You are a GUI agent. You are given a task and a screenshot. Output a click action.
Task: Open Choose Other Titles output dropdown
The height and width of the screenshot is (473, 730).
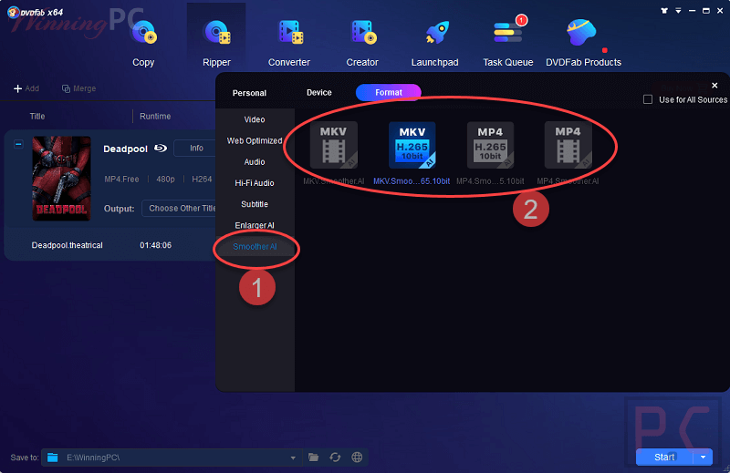click(x=181, y=209)
